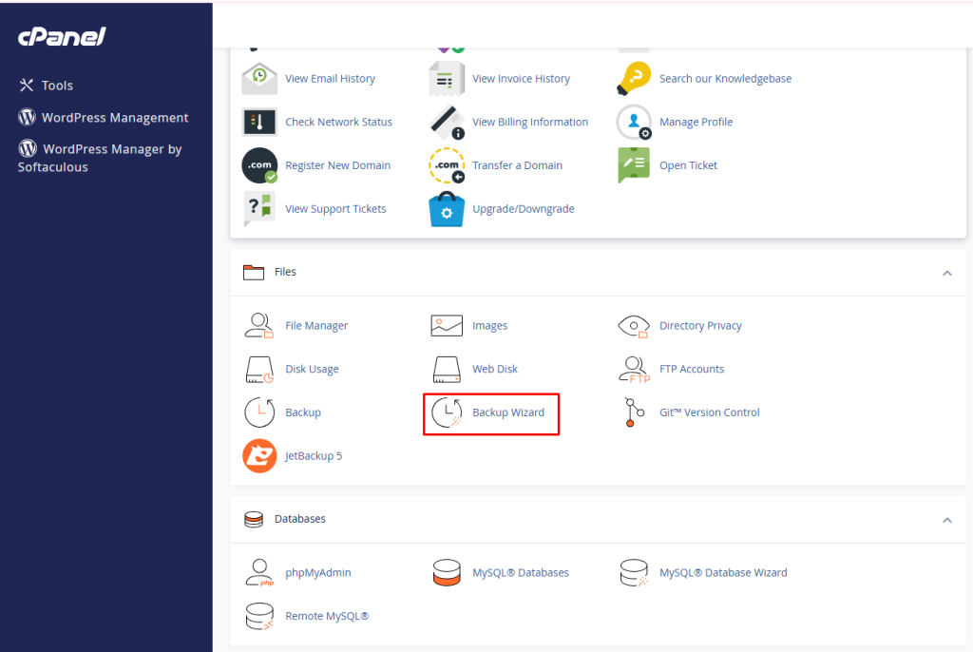Click the phpMyAdmin icon
The image size is (973, 652).
[x=259, y=573]
